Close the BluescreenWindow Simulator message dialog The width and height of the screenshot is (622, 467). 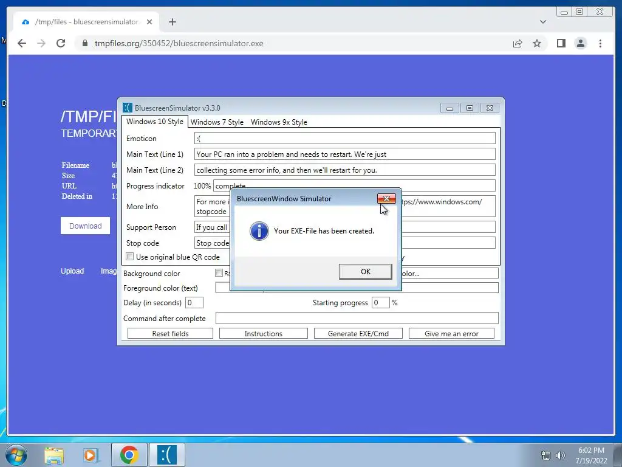pos(386,199)
